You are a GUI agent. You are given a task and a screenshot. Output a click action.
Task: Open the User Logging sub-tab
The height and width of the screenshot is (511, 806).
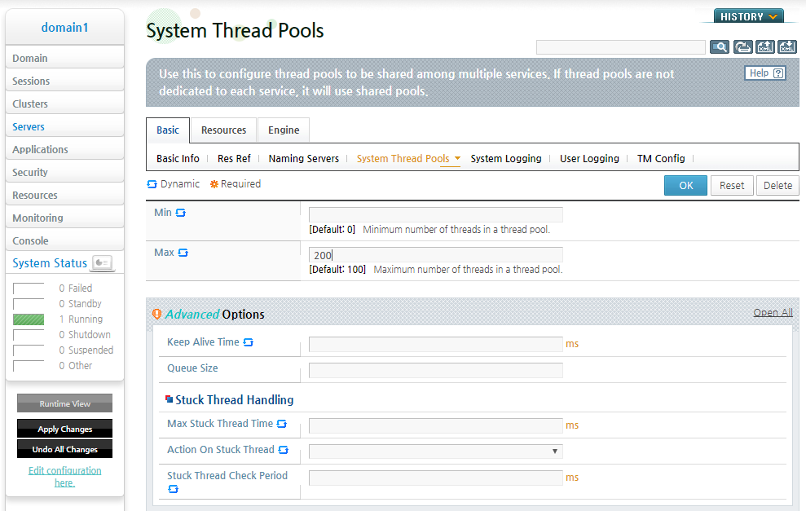point(589,158)
